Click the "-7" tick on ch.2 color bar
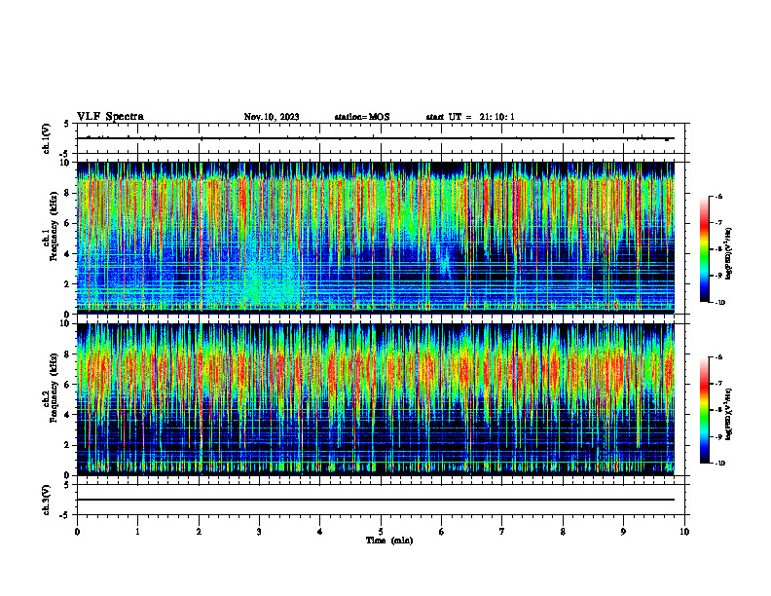This screenshot has height=596, width=771. 718,384
